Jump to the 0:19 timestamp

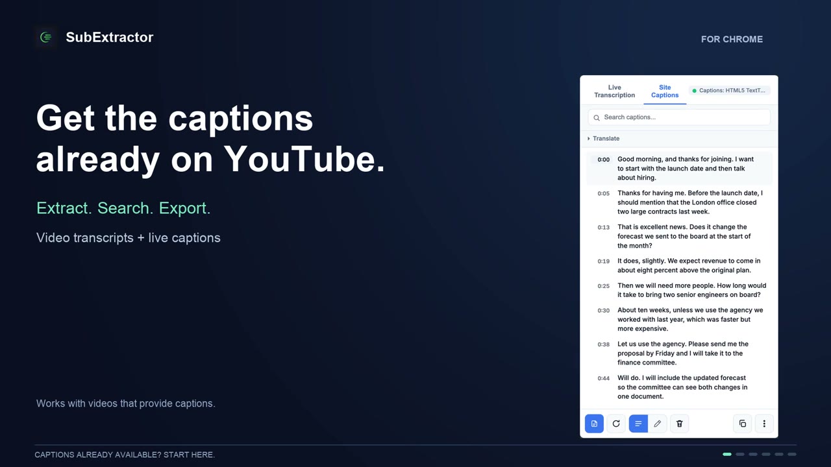(x=604, y=261)
